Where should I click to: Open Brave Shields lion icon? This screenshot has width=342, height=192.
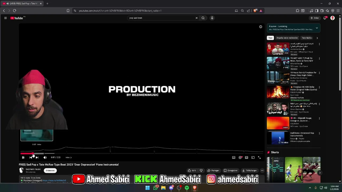[255, 11]
